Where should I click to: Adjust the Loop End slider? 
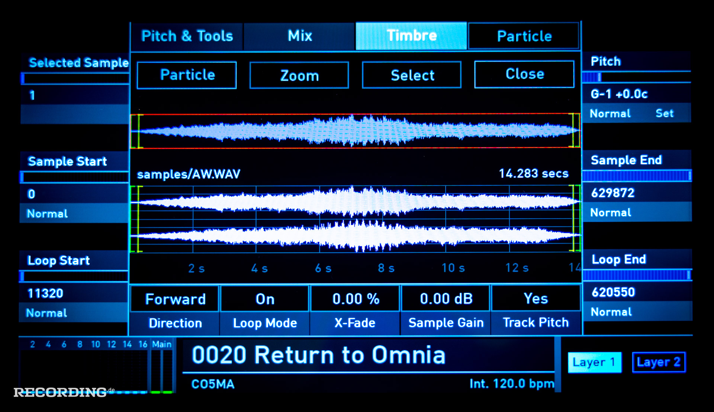(637, 275)
